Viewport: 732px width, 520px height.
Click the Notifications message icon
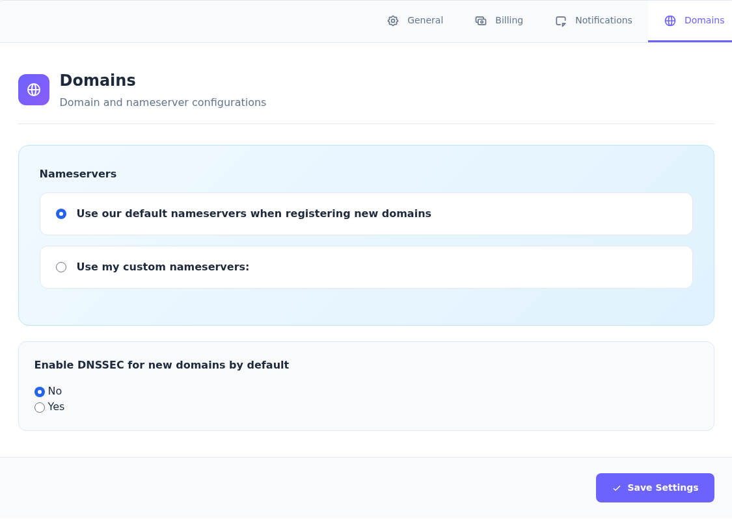pos(561,21)
